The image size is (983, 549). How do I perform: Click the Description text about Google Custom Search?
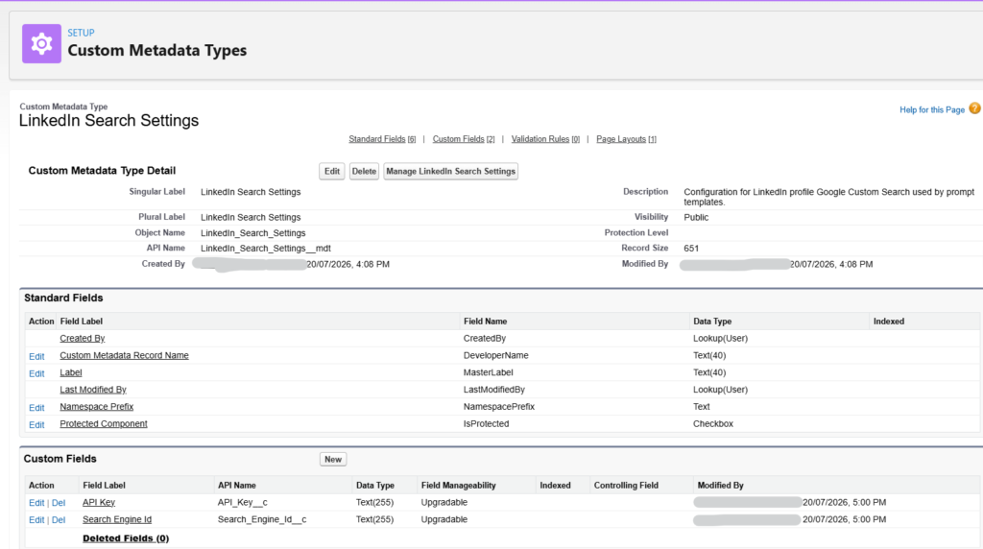tap(828, 197)
